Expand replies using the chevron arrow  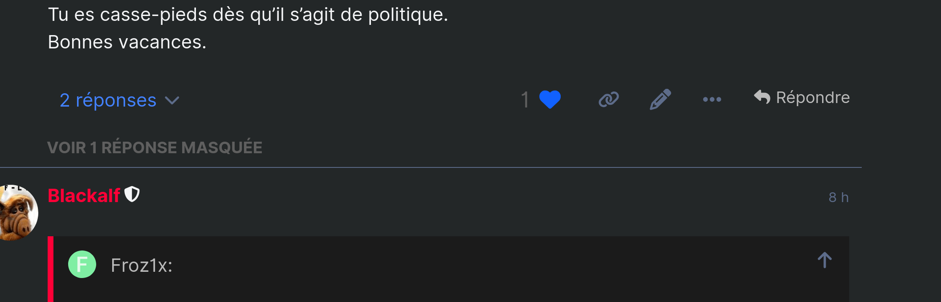pyautogui.click(x=172, y=101)
